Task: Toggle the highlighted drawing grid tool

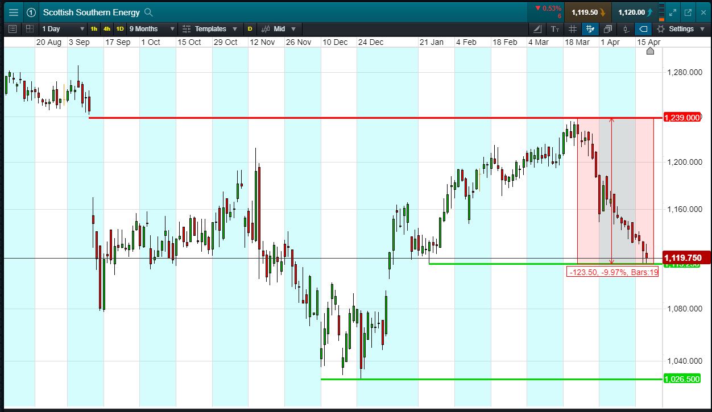Action: (x=590, y=28)
